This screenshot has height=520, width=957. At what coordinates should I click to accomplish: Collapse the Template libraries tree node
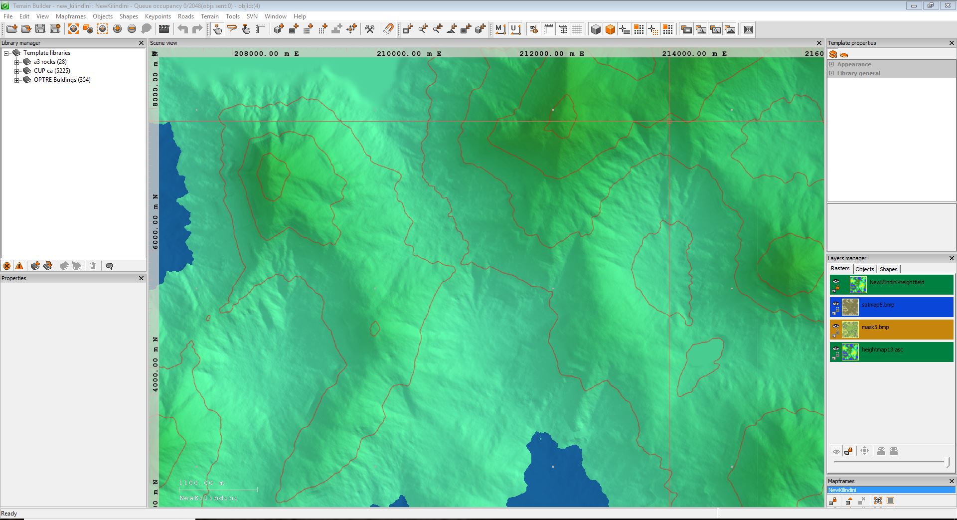7,53
